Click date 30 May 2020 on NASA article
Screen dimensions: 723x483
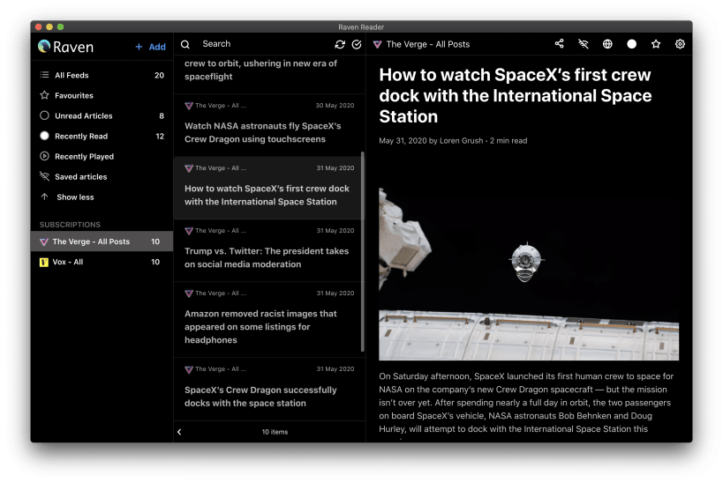[x=335, y=106]
